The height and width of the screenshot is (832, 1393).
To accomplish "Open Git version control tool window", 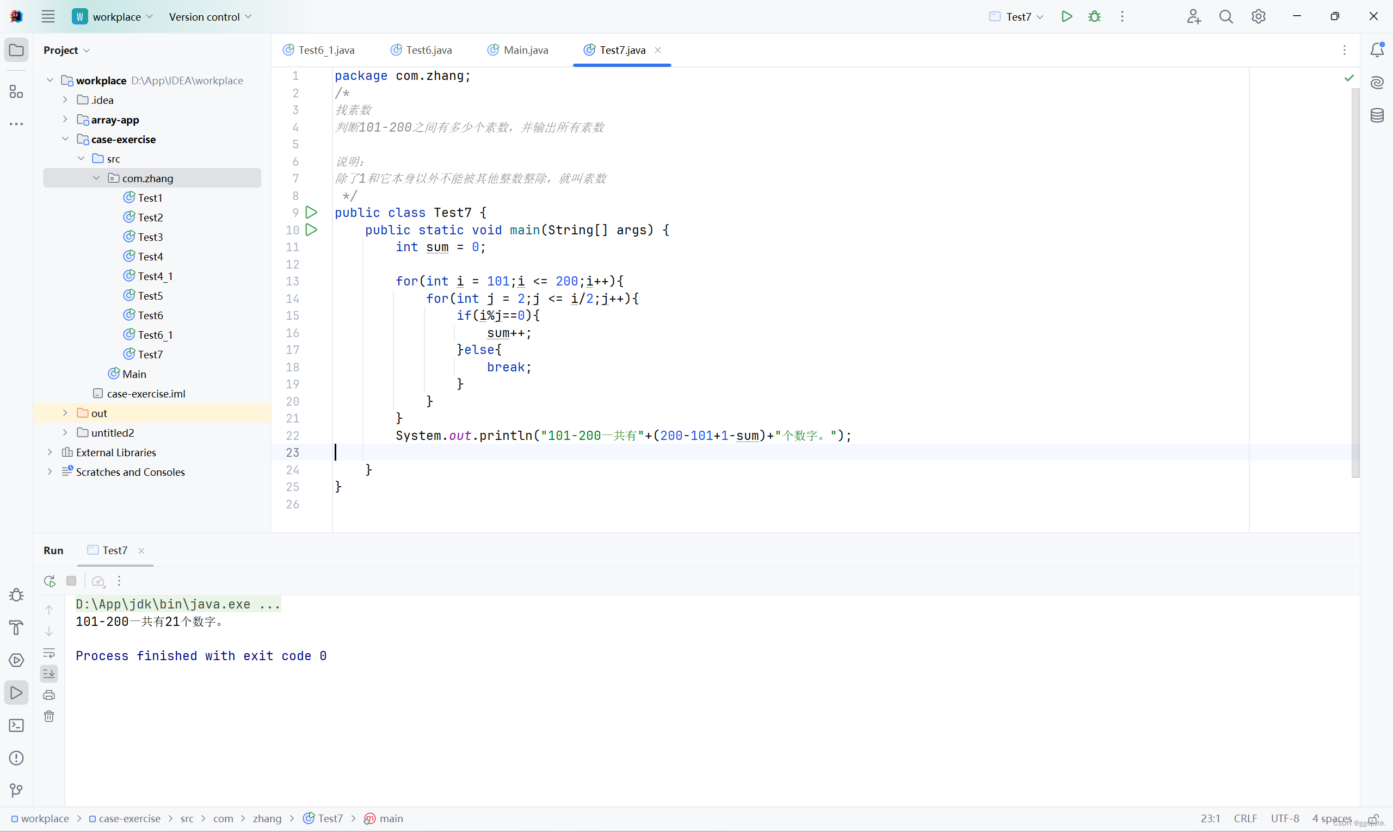I will point(16,791).
